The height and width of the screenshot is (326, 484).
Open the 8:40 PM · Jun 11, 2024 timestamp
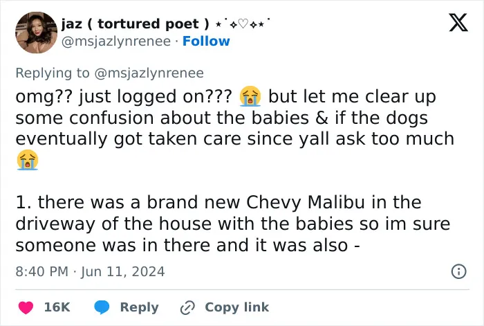(x=90, y=271)
